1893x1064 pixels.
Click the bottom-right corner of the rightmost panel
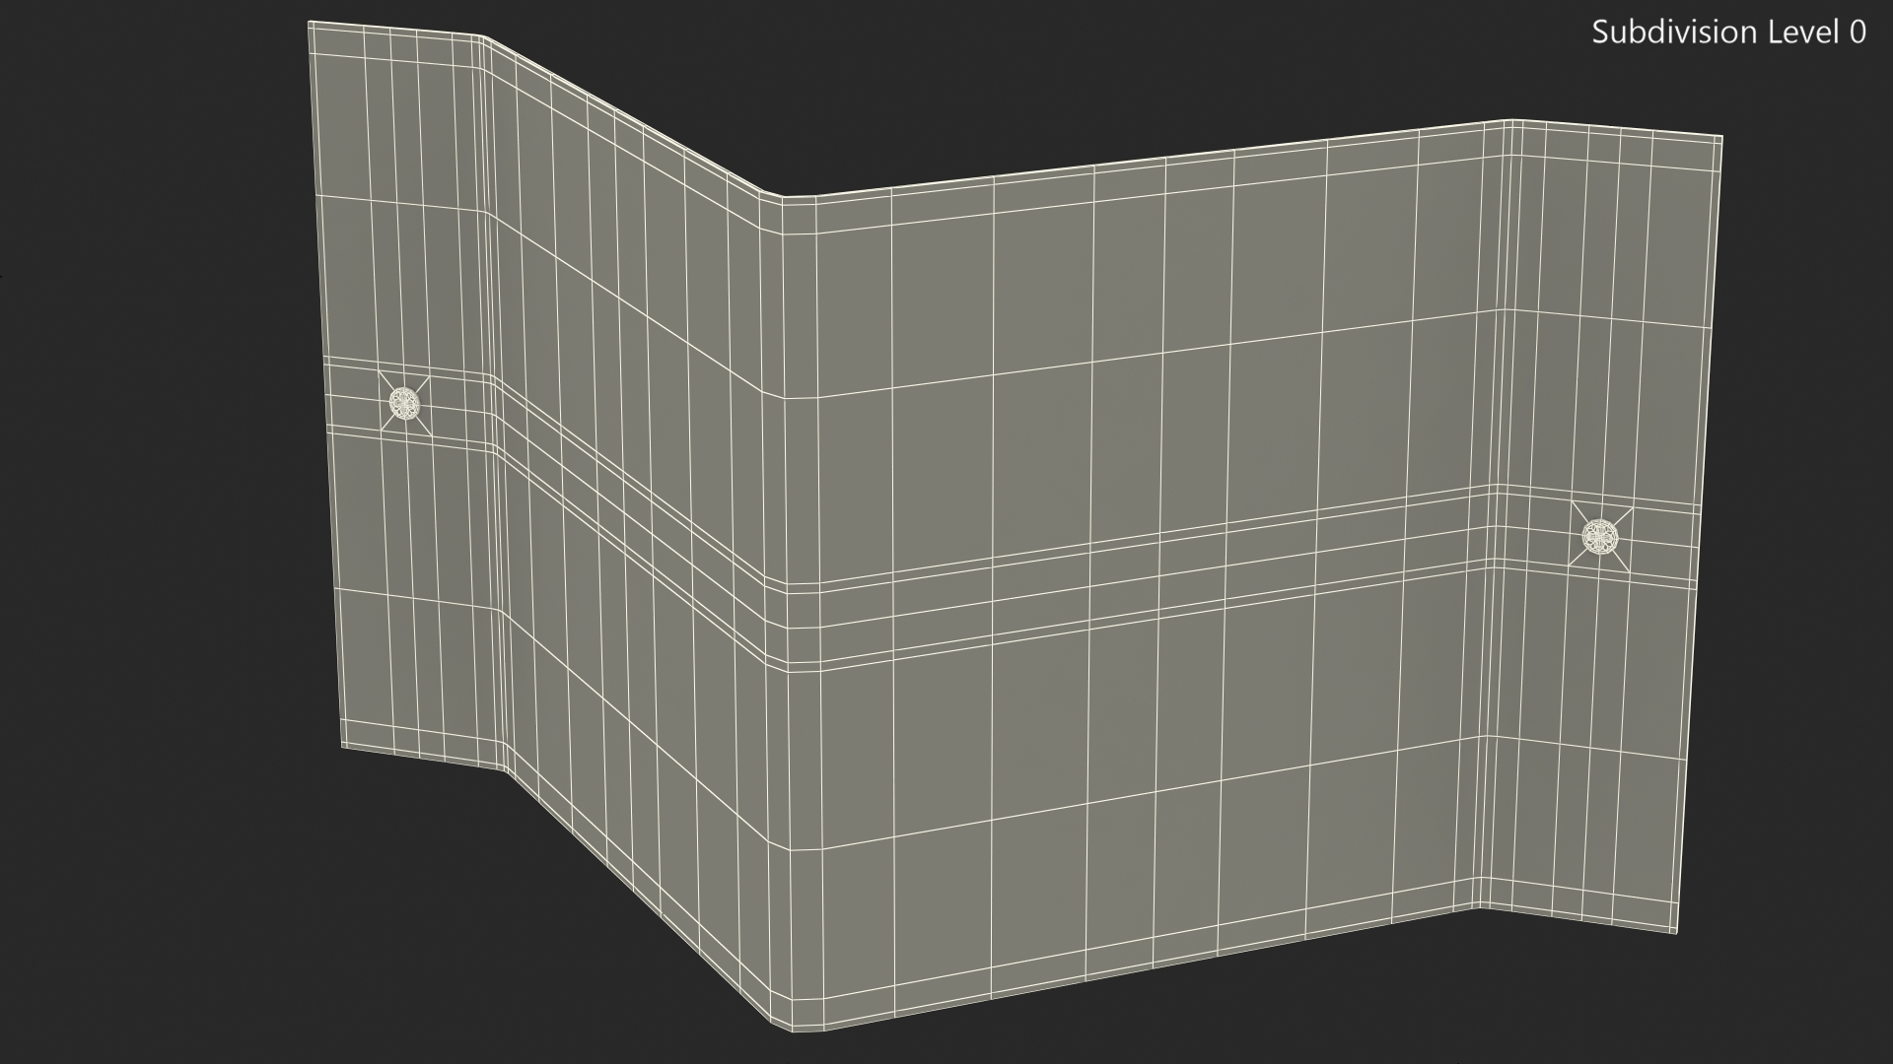(x=1675, y=930)
